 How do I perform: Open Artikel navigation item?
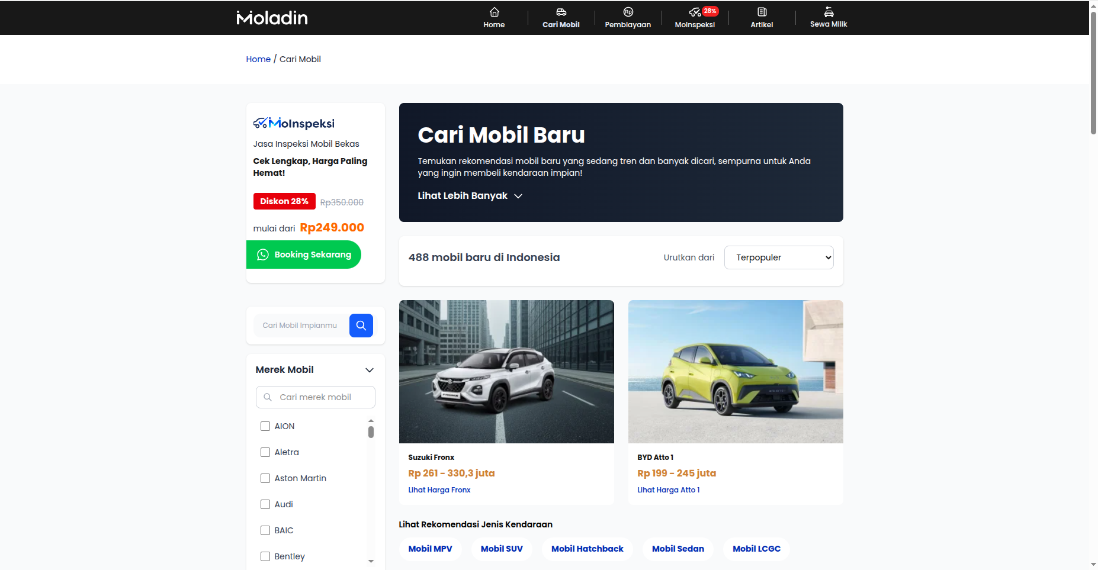(x=762, y=18)
